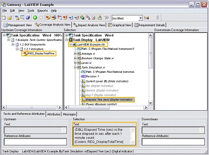Image resolution: width=209 pixels, height=155 pixels.
Task: Click the Tank Display LabVIEW project icon
Action: coord(71,40)
